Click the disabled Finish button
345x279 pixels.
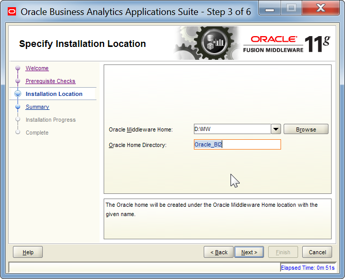[283, 252]
